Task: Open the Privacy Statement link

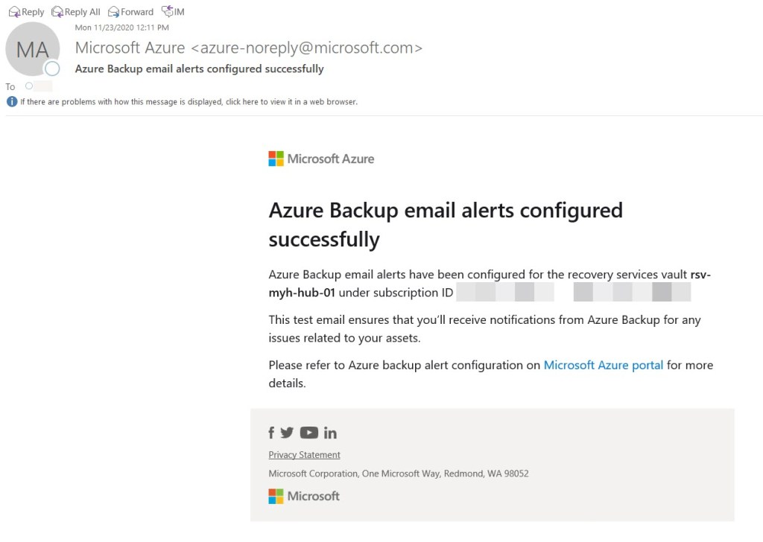Action: pyautogui.click(x=304, y=455)
